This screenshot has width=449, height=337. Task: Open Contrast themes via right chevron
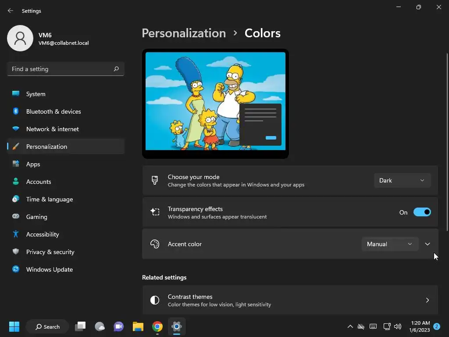click(x=428, y=300)
